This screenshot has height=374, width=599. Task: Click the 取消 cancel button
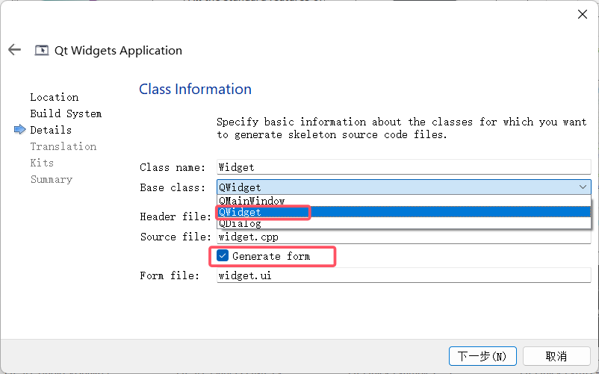556,356
